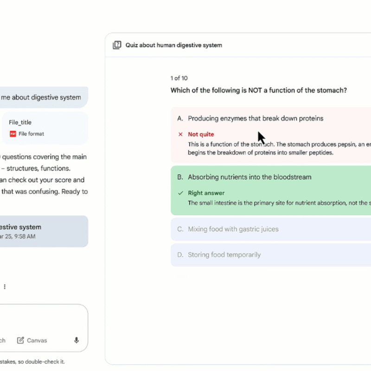The height and width of the screenshot is (371, 371).
Task: Open the File_title attachment card
Action: (x=45, y=128)
